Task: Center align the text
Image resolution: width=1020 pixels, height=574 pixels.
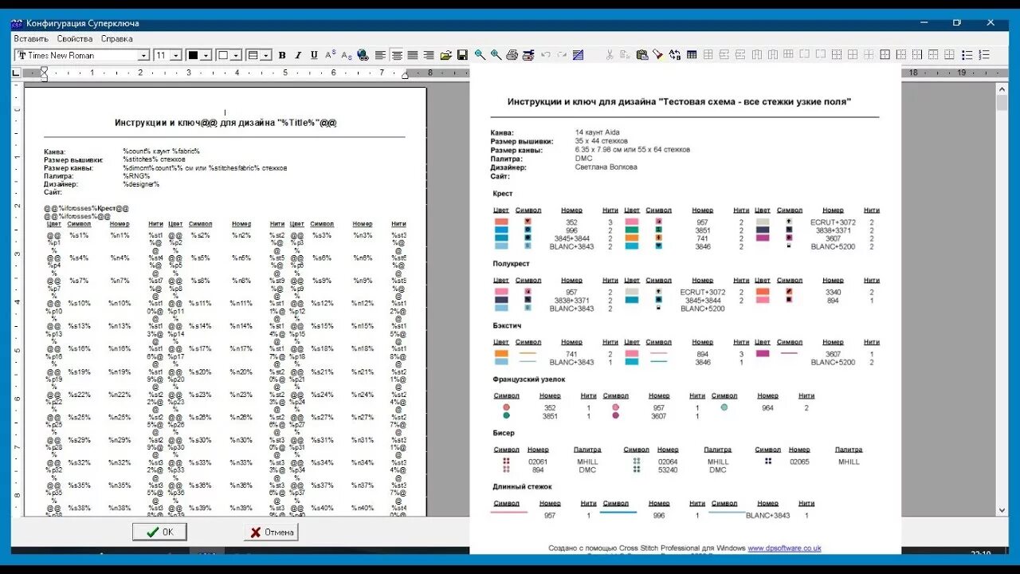Action: [397, 55]
